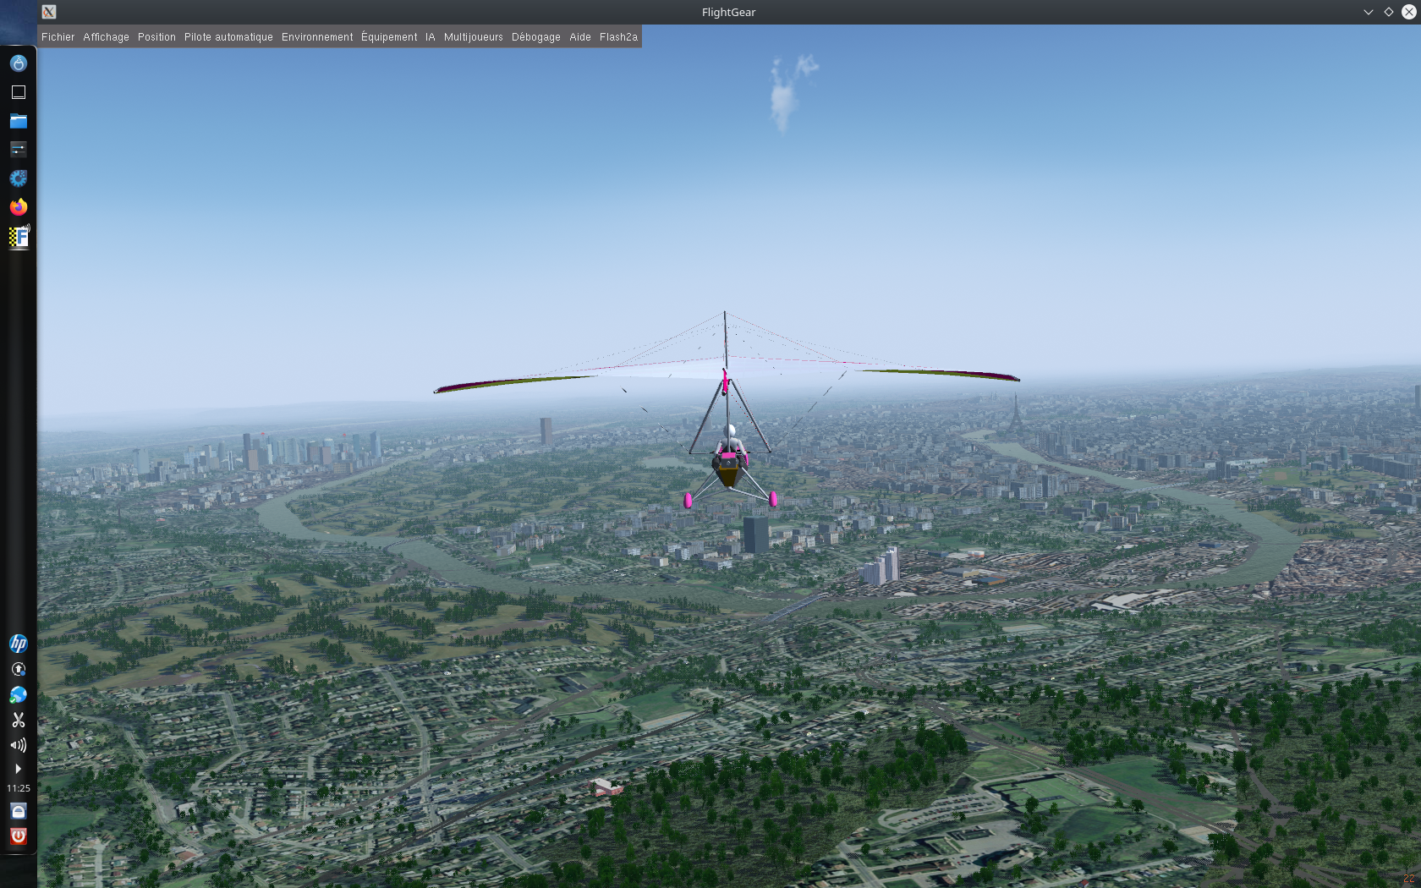
Task: Open the Aide menu
Action: click(x=579, y=36)
